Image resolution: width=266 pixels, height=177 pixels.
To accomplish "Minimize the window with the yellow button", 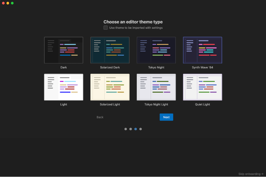I will pos(8,3).
